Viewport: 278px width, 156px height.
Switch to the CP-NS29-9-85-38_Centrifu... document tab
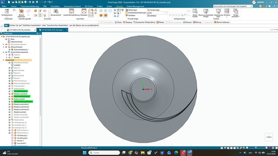tap(20, 30)
